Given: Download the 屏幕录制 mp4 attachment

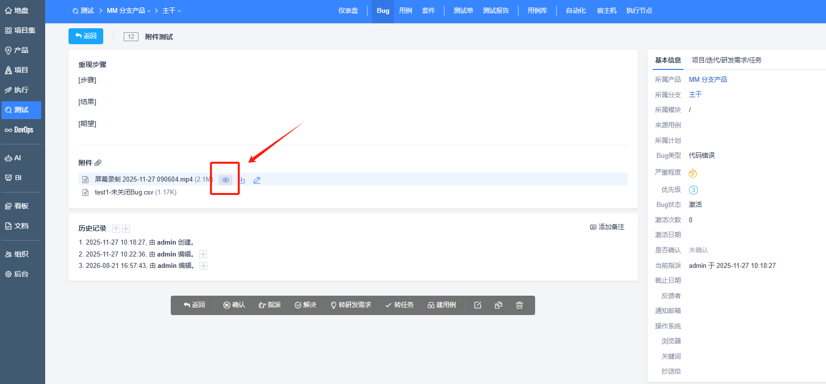Looking at the screenshot, I should click(242, 180).
